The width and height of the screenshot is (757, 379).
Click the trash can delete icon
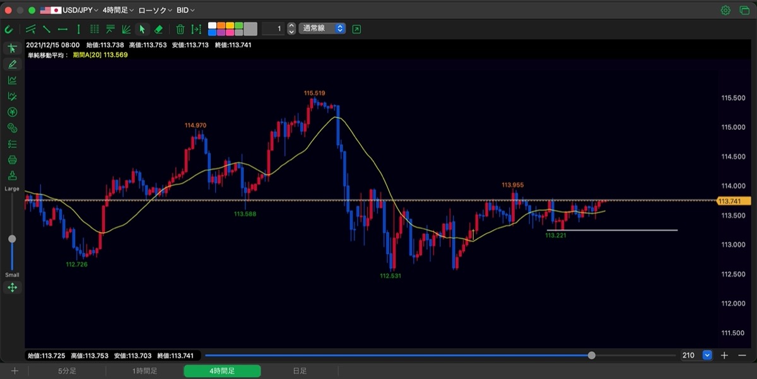click(180, 29)
